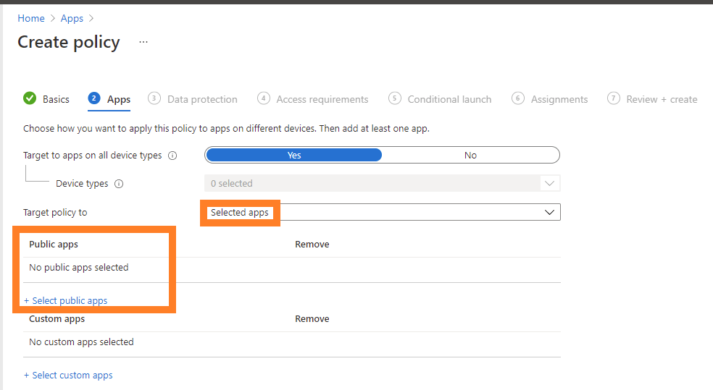Open the ellipsis menu beside Create policy
The width and height of the screenshot is (713, 390).
pyautogui.click(x=143, y=42)
